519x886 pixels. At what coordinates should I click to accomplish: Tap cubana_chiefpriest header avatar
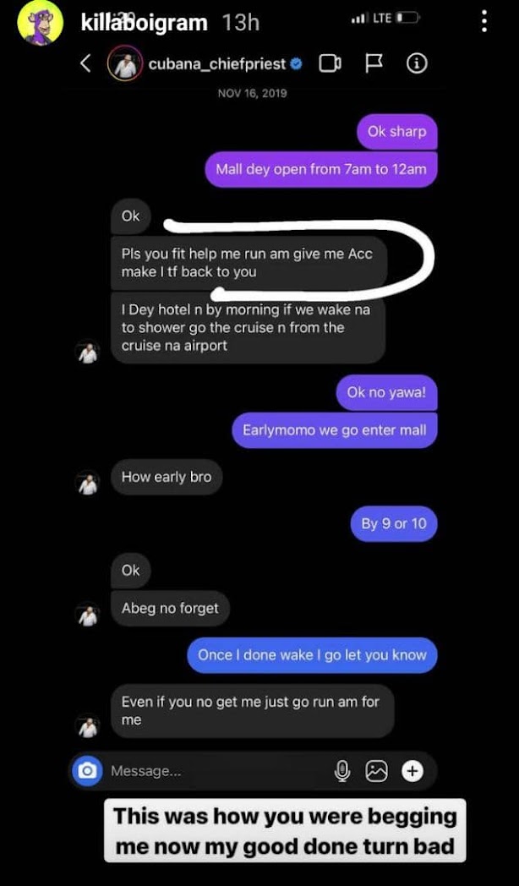125,64
